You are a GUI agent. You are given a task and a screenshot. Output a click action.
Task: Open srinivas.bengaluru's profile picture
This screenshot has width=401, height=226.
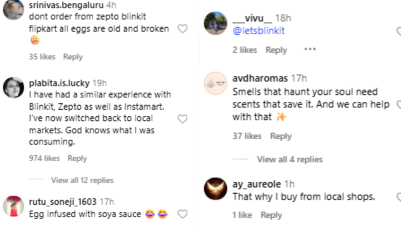14,9
